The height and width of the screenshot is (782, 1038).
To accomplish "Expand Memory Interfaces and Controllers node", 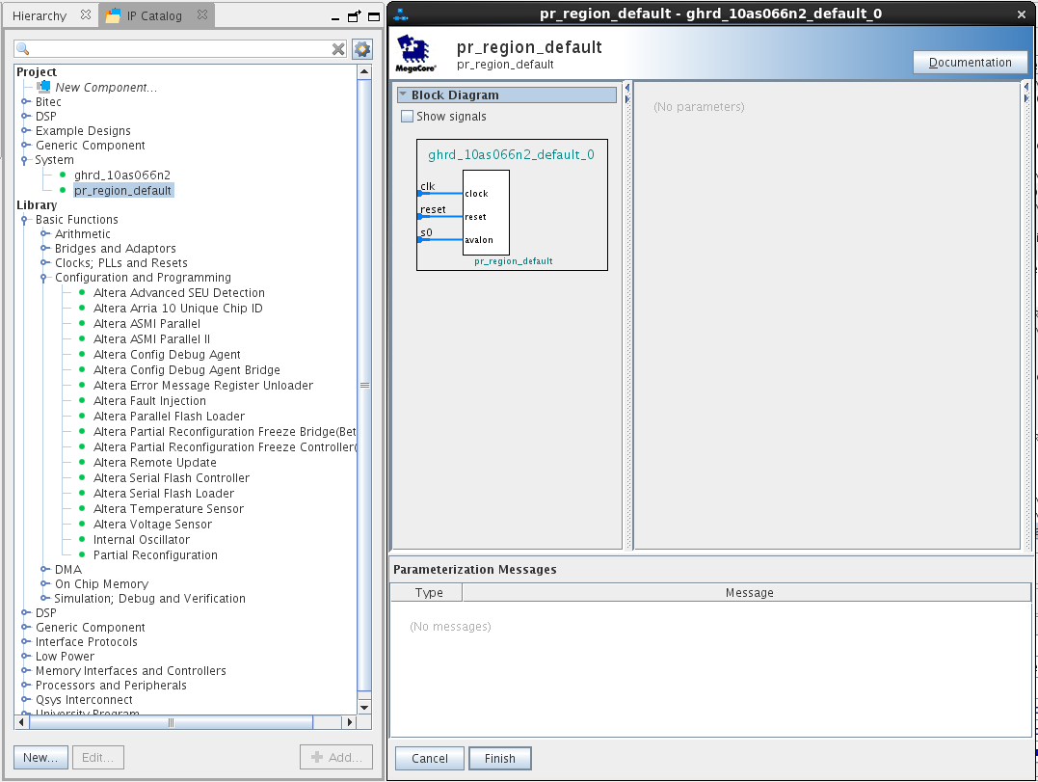I will click(x=25, y=671).
